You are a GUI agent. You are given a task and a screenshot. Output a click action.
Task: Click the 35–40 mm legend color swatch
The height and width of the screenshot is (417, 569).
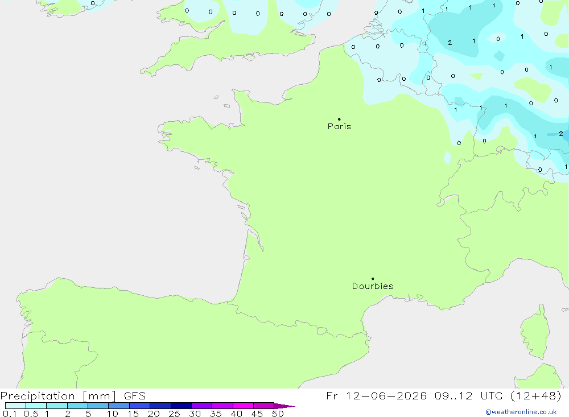pyautogui.click(x=222, y=406)
